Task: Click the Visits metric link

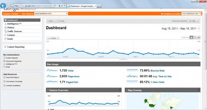Action: point(70,71)
